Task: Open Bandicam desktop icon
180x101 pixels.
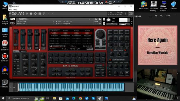Action: point(5,58)
